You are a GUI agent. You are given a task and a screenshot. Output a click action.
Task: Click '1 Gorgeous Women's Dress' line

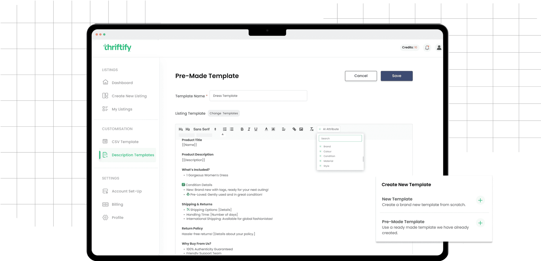pyautogui.click(x=207, y=175)
